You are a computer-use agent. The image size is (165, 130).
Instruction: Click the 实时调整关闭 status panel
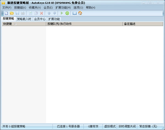pos(127,126)
